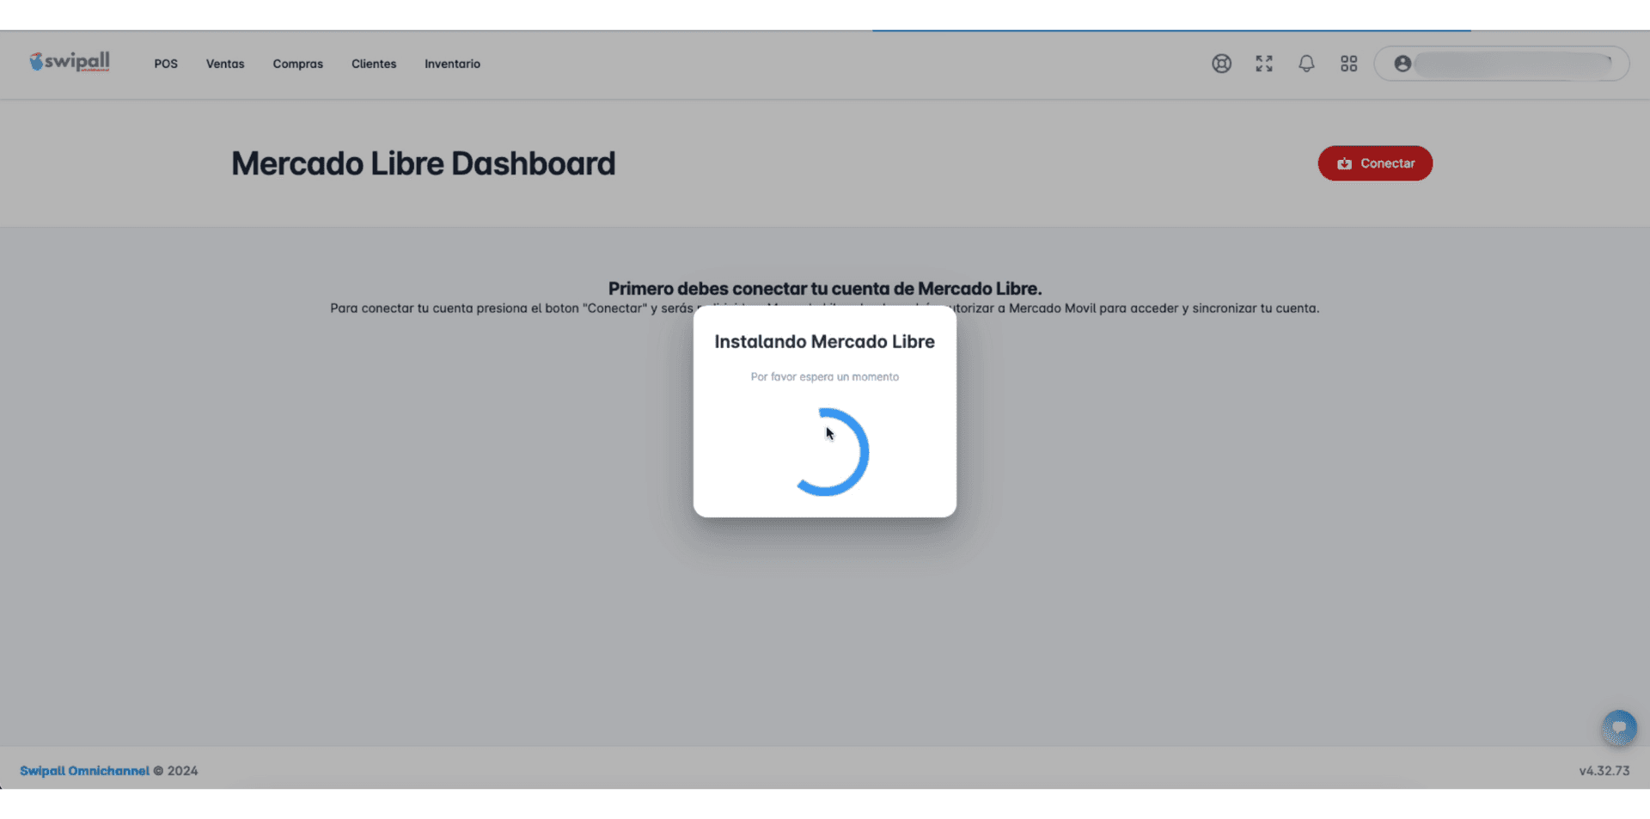Screen dimensions: 1650x819
Task: Open the user account menu
Action: coord(1501,64)
